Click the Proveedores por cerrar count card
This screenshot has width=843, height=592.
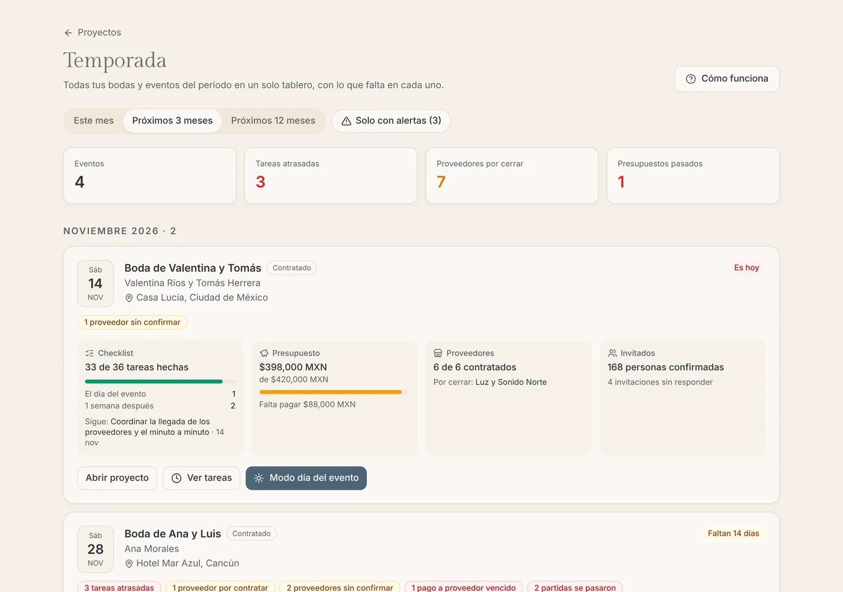512,176
